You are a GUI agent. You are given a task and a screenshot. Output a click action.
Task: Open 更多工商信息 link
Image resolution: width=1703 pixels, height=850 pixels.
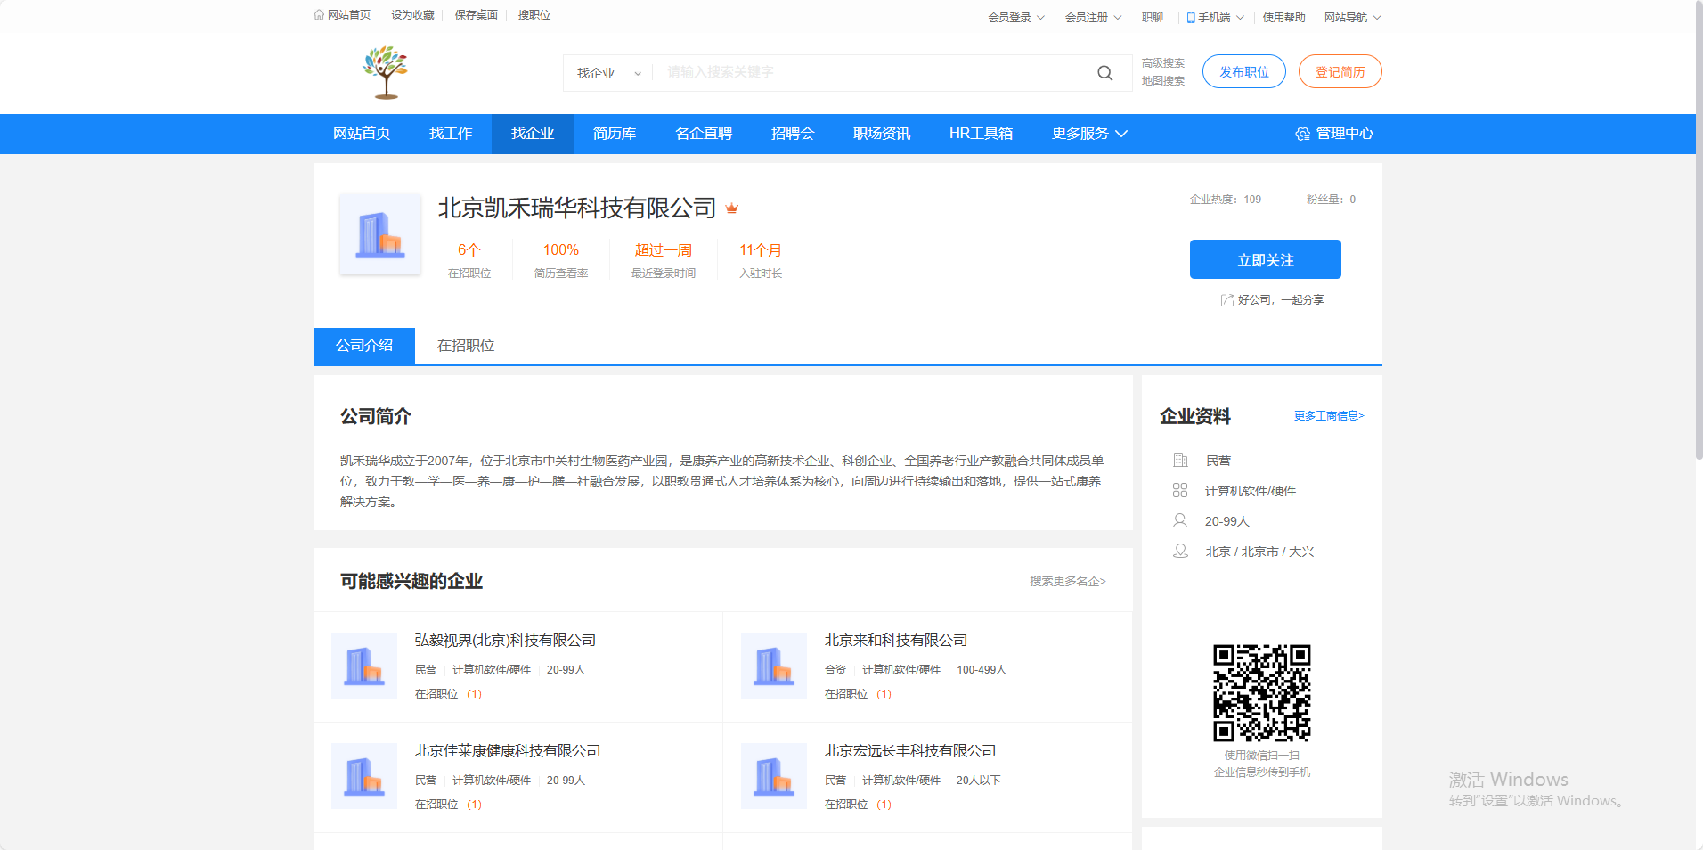point(1328,415)
